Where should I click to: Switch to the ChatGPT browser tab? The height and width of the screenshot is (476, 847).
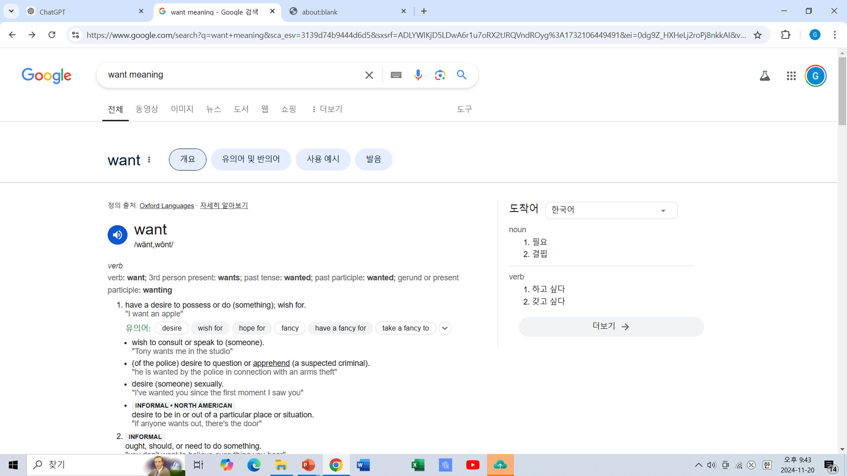pos(85,11)
